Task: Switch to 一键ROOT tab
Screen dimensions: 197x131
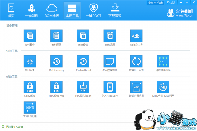Action: click(x=93, y=10)
